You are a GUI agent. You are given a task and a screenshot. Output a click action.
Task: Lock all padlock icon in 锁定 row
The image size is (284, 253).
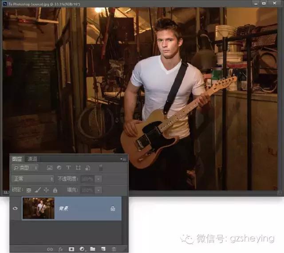[x=55, y=190]
